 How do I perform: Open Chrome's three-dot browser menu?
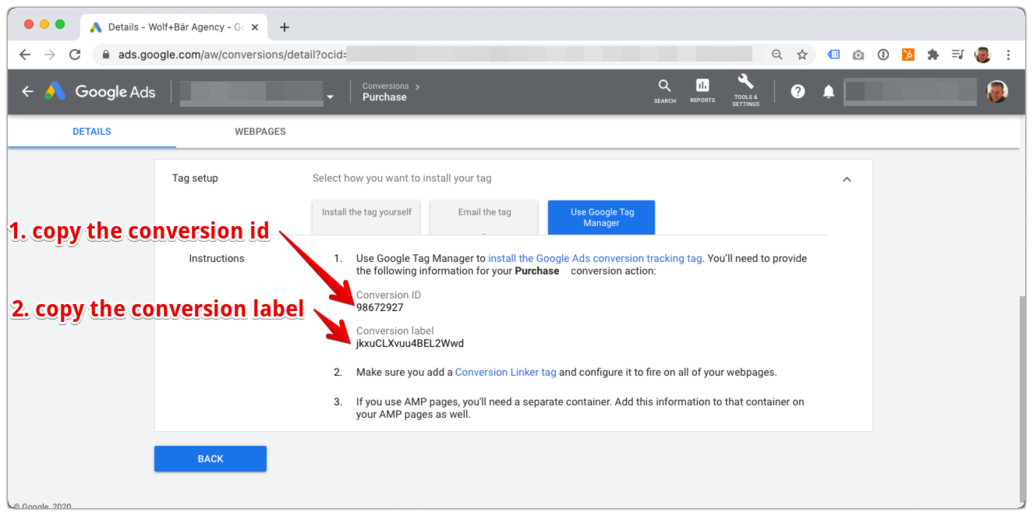(1008, 55)
